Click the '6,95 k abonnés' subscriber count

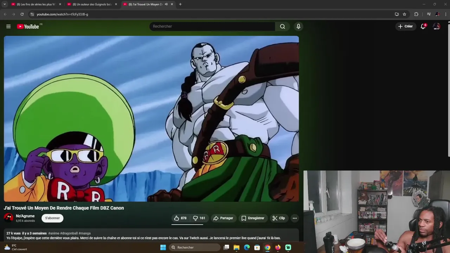[x=25, y=221]
